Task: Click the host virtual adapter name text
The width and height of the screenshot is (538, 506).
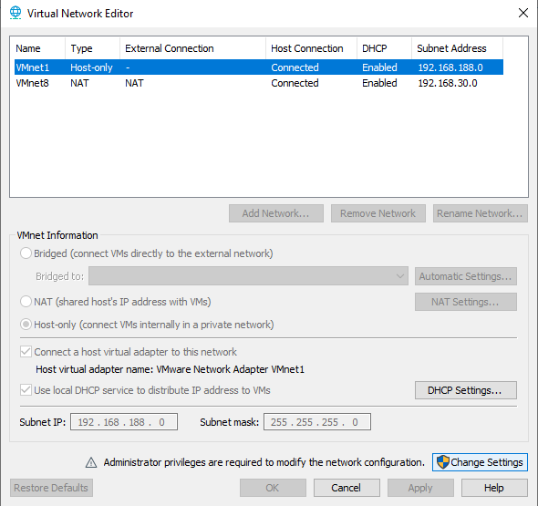Action: point(170,369)
